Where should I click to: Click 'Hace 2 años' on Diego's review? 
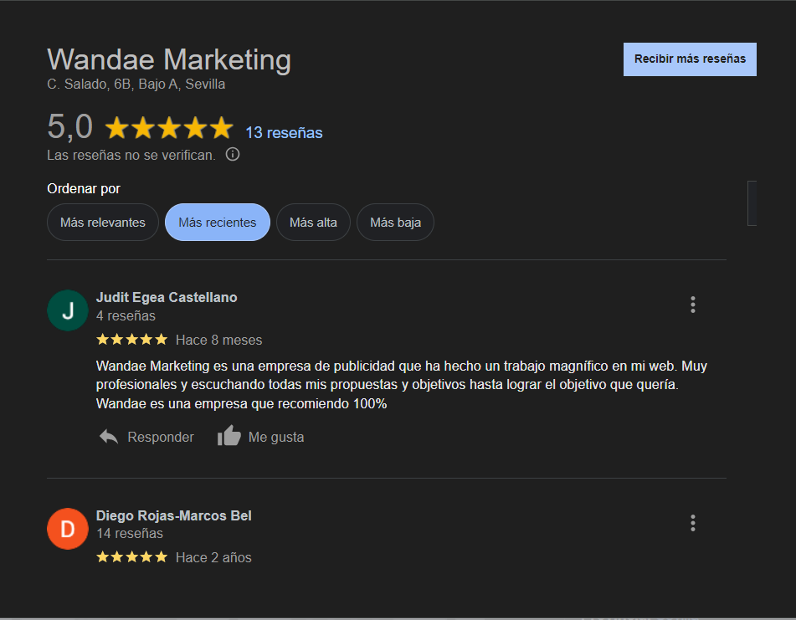tap(213, 557)
